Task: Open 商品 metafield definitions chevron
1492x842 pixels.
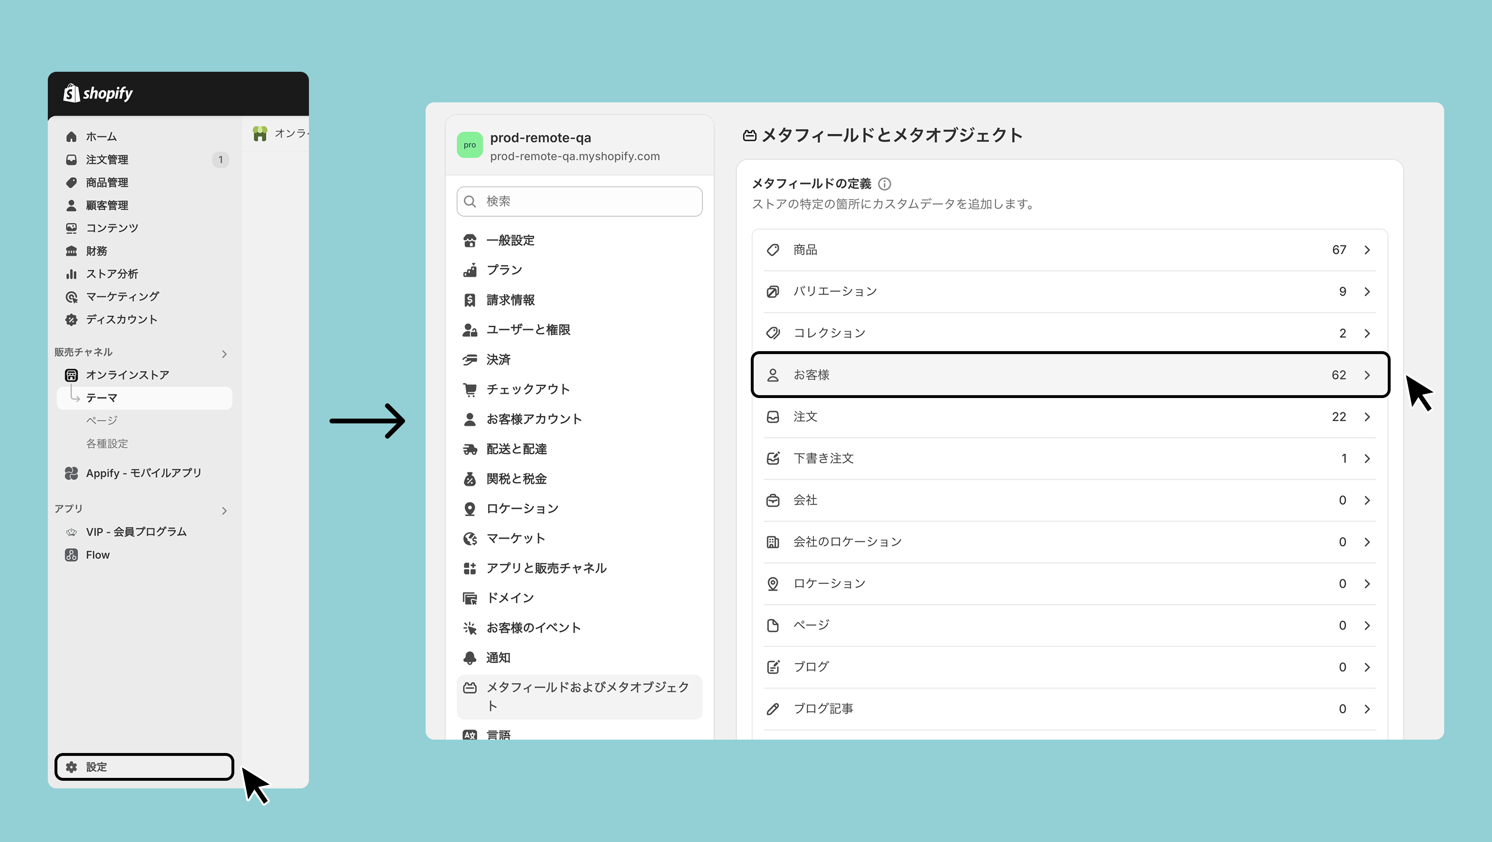Action: [x=1367, y=250]
